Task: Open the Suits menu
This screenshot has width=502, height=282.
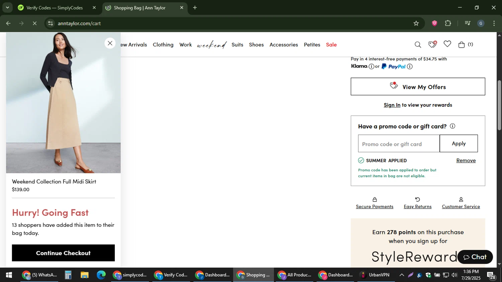Action: point(237,45)
